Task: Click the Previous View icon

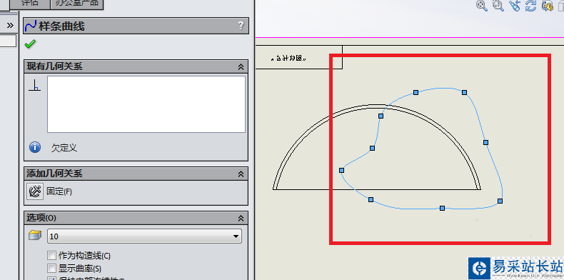Action: [x=515, y=6]
